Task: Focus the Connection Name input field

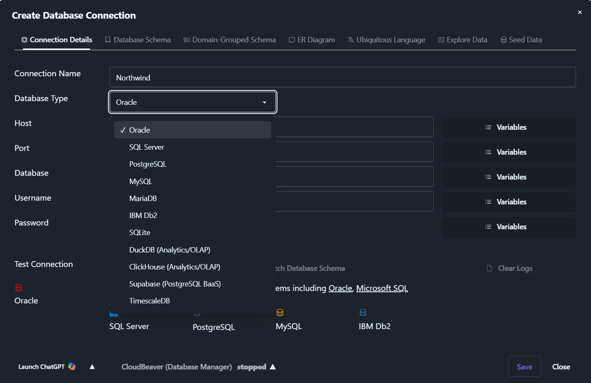Action: [x=343, y=78]
